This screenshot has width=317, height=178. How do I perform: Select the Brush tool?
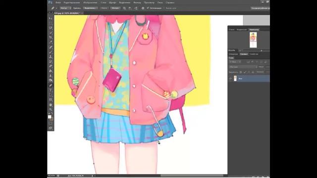(x=51, y=52)
